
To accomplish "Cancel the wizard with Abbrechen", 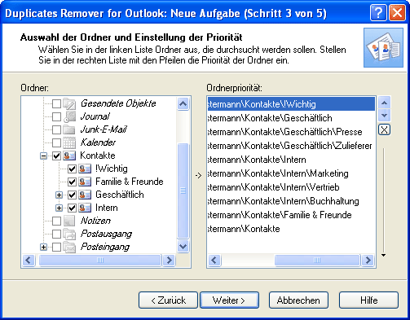I will tap(298, 300).
